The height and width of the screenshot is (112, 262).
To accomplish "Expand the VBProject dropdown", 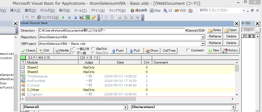I will coord(203,44).
